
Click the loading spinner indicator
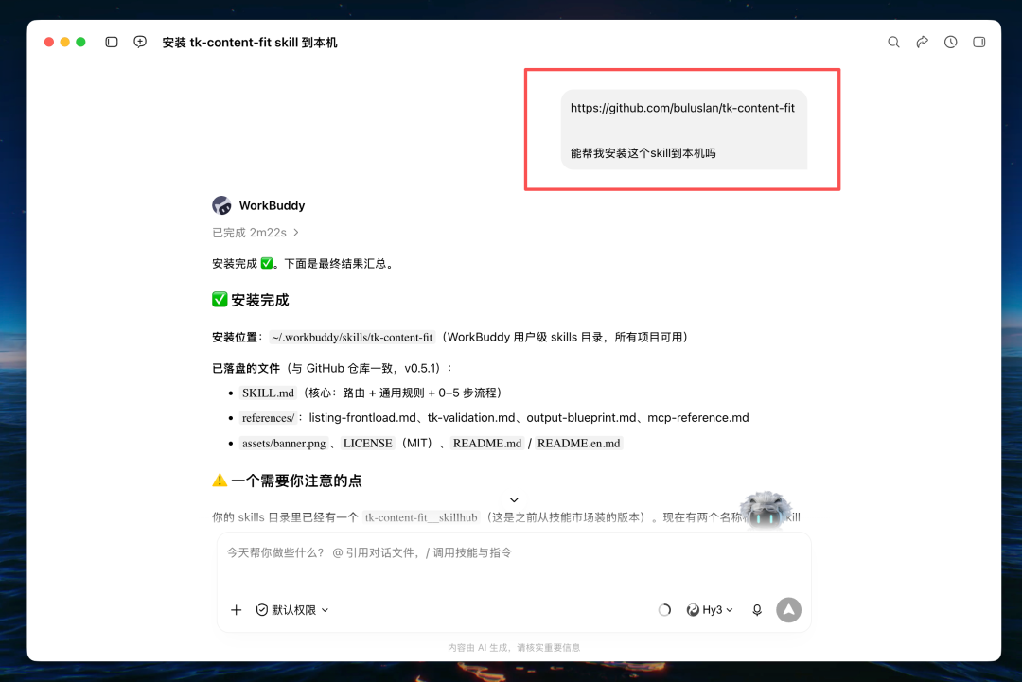point(664,610)
